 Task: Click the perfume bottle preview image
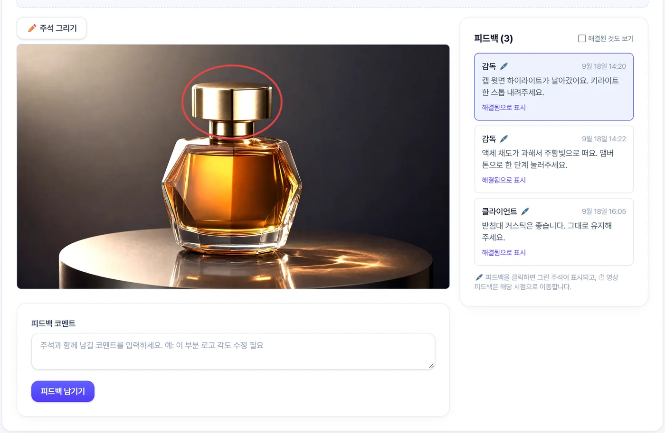pyautogui.click(x=233, y=166)
